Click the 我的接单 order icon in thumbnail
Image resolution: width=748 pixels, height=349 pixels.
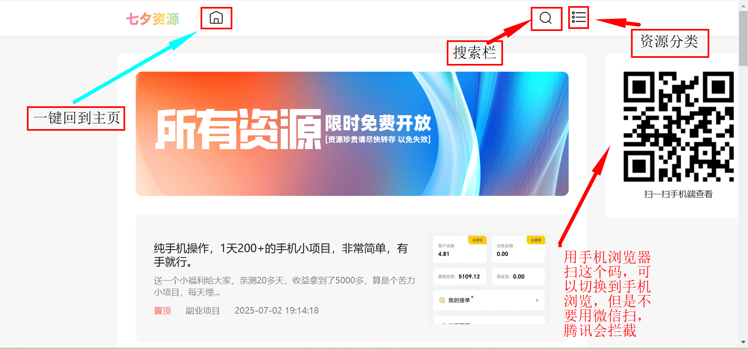click(442, 300)
